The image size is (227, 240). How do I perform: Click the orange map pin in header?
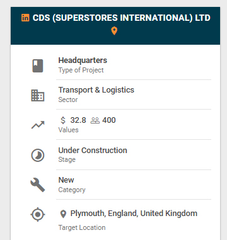click(114, 31)
